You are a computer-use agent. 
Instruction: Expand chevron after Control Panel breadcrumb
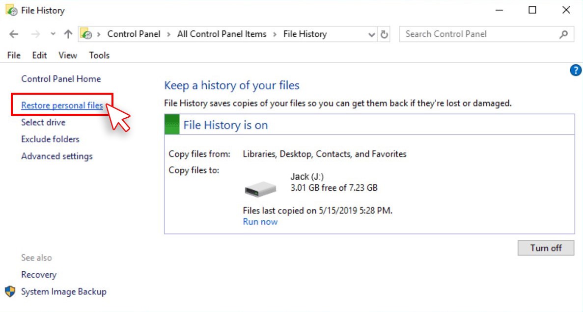[x=168, y=34]
